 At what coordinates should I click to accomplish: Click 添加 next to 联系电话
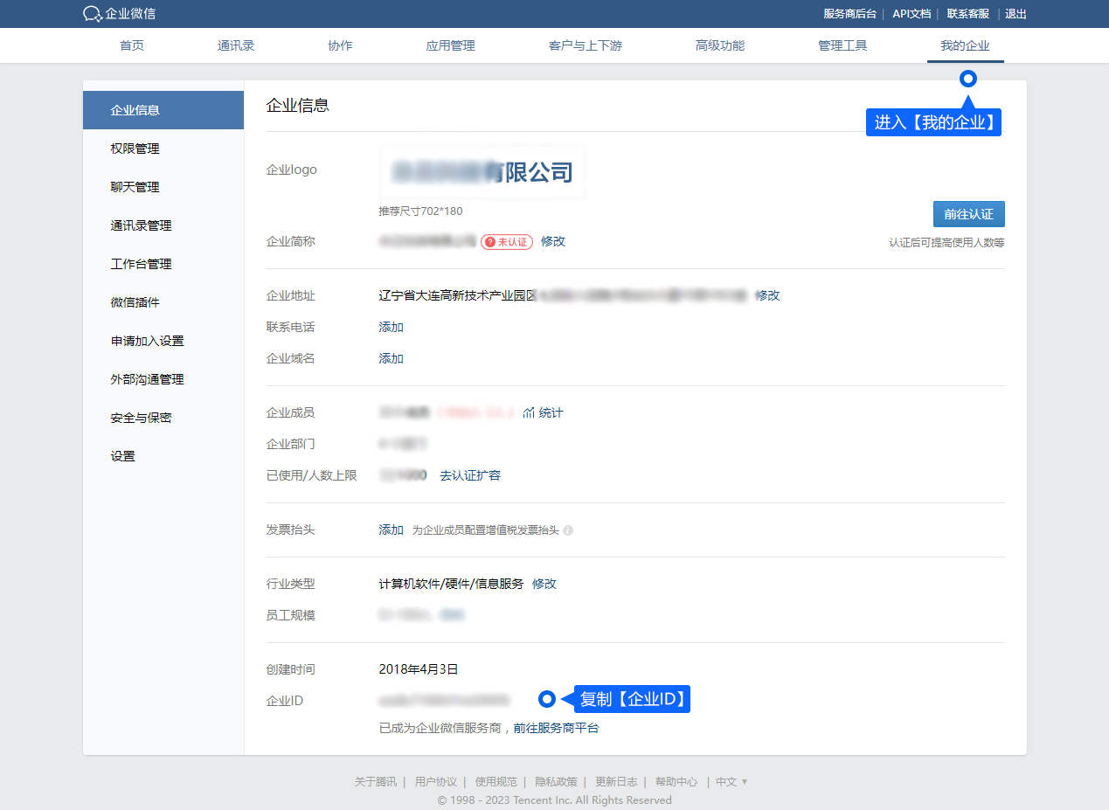coord(391,327)
